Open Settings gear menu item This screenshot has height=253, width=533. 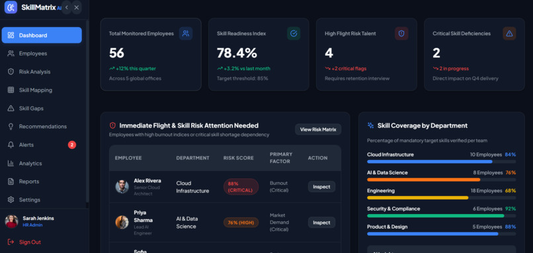[x=42, y=199]
